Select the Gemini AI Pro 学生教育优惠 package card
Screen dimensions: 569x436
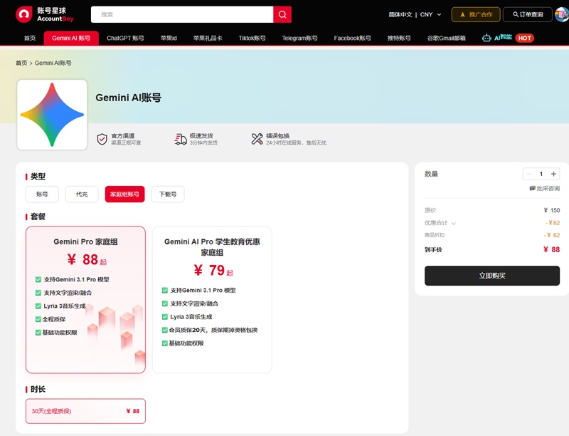click(x=212, y=300)
